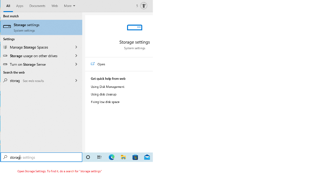The width and height of the screenshot is (333, 193).
Task: Click the search magnifier icon beside storag
Action: (x=5, y=80)
